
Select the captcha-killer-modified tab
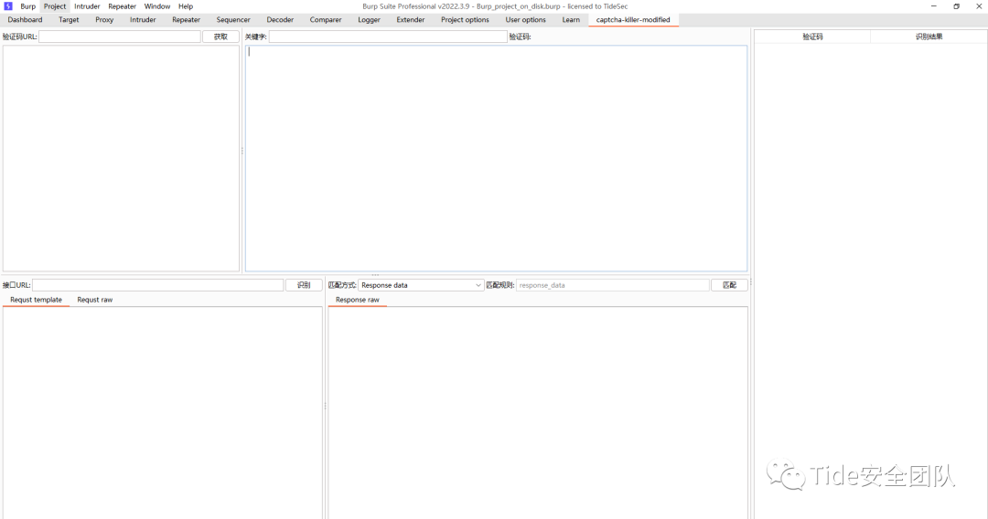[x=633, y=19]
